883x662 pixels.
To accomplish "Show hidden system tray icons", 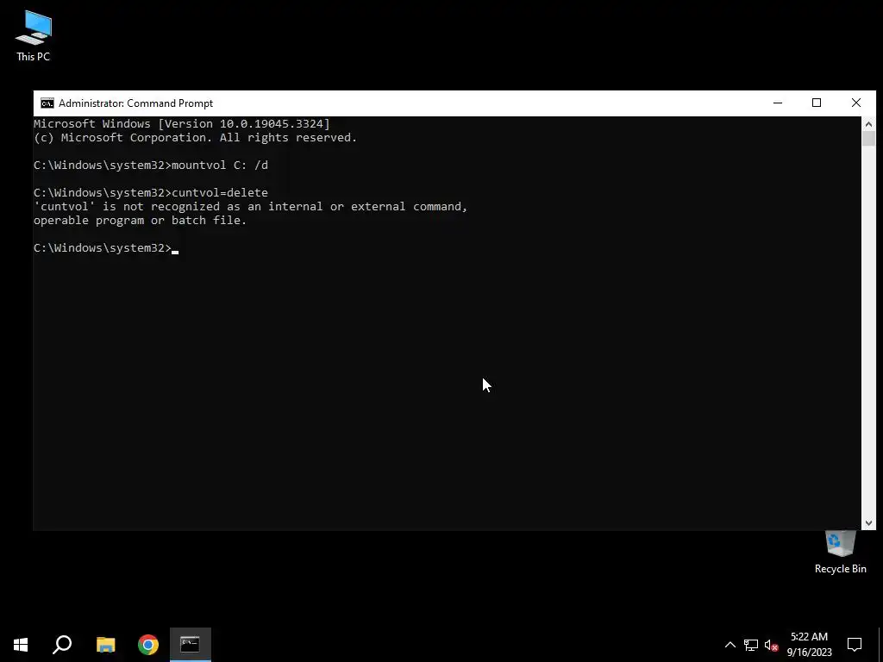I will [x=730, y=645].
